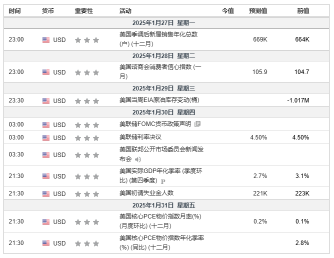
Task: Click the 重要性 column header
Action: pyautogui.click(x=84, y=11)
